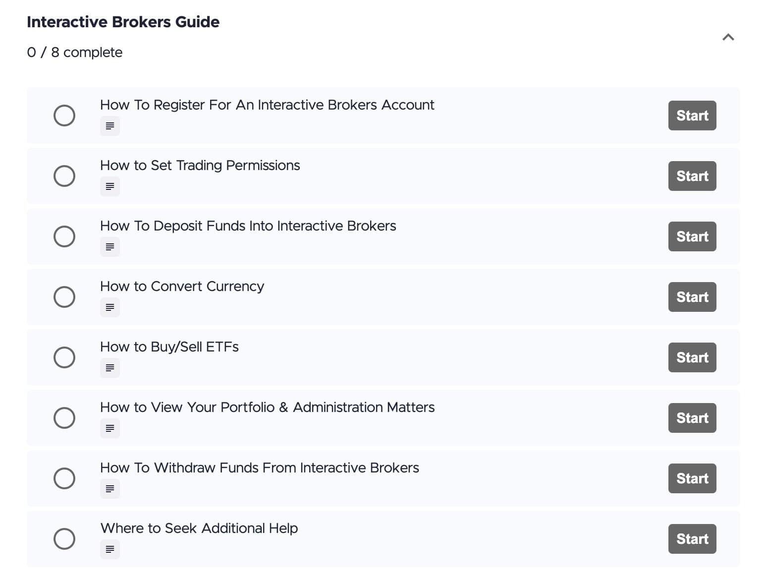
Task: Mark Register For An Account lesson circle complete
Action: coord(64,116)
